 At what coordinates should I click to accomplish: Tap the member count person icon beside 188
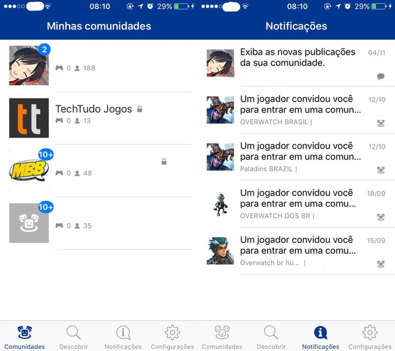click(76, 68)
